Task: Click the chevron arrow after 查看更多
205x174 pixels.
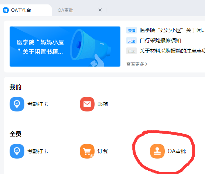Action: coord(146,64)
